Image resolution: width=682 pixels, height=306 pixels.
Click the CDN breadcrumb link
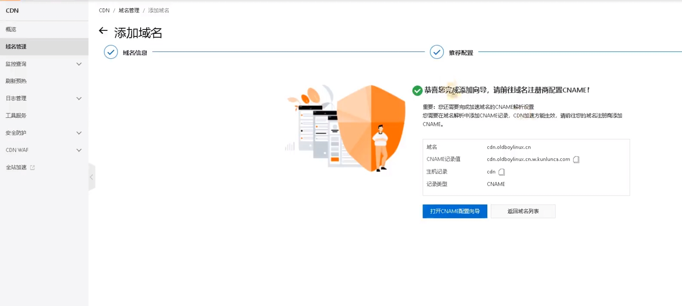coord(104,10)
